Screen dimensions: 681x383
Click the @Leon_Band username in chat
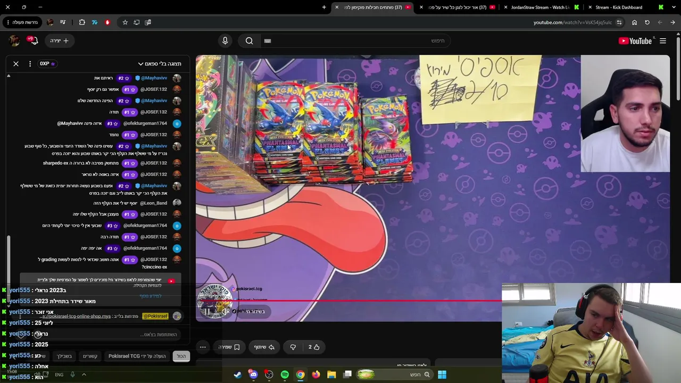coord(153,203)
